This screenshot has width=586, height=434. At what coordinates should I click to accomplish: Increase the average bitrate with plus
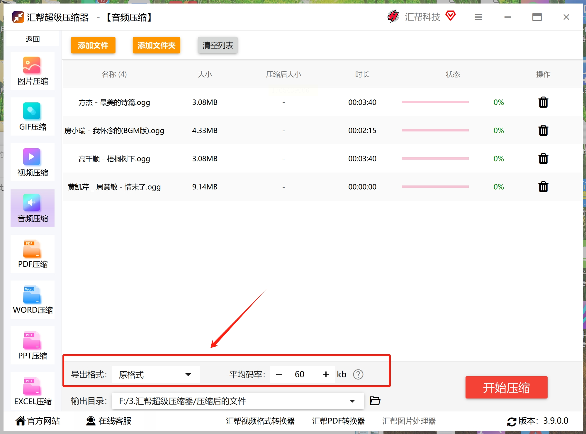[326, 374]
